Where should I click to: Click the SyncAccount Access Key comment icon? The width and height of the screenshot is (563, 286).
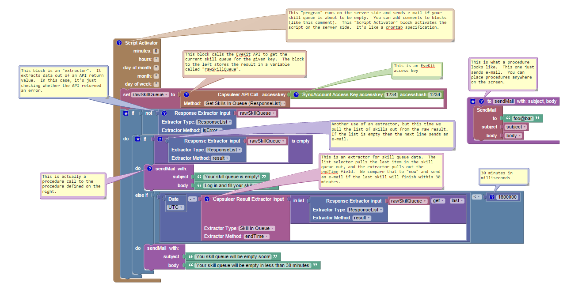[296, 94]
